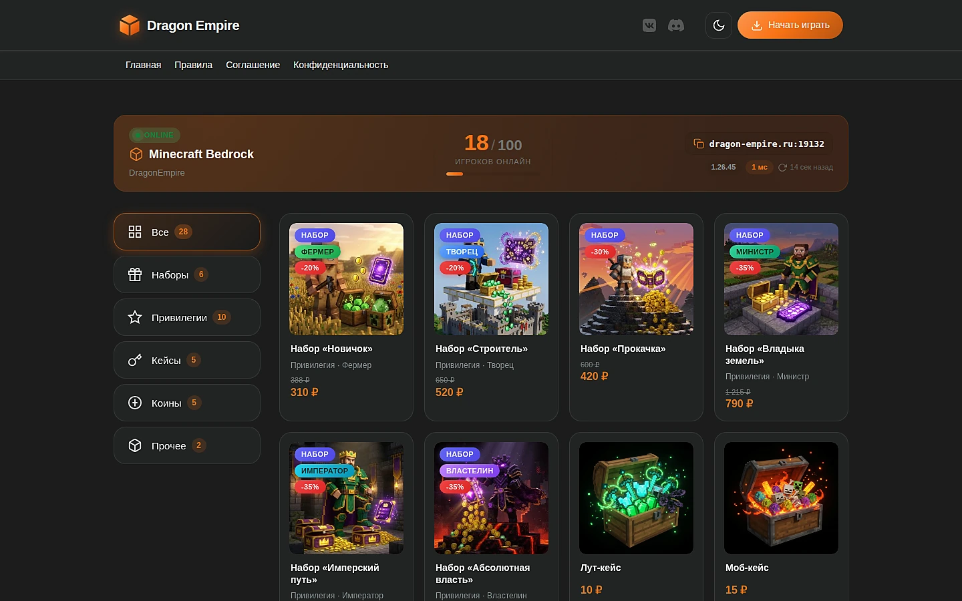Viewport: 962px width, 601px height.
Task: Open the Лут-кейс chest image
Action: (636, 498)
